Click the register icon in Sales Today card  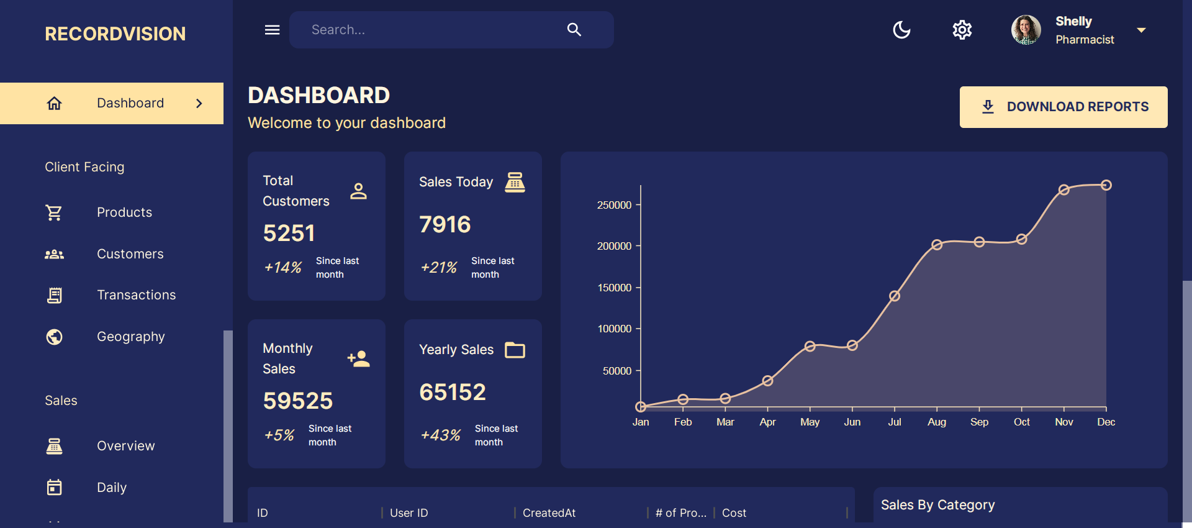click(x=515, y=182)
